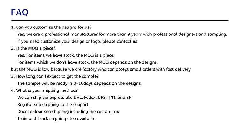Select question 1 about customizing designs
Screen dimensions: 239x133
click(51, 27)
